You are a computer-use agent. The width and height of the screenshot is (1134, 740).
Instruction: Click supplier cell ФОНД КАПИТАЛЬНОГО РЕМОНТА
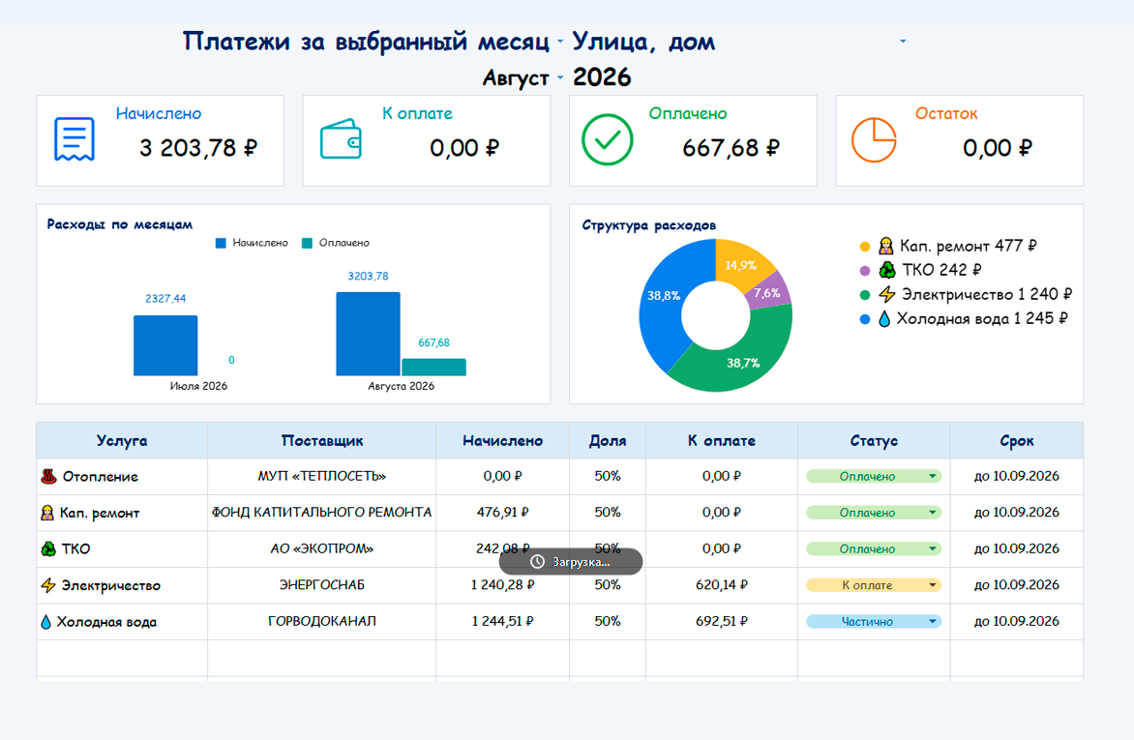(x=322, y=512)
